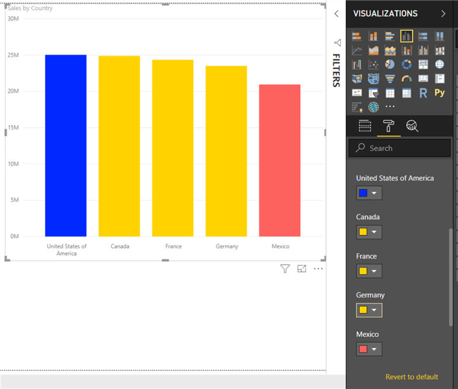Select the Python visual

pyautogui.click(x=439, y=92)
